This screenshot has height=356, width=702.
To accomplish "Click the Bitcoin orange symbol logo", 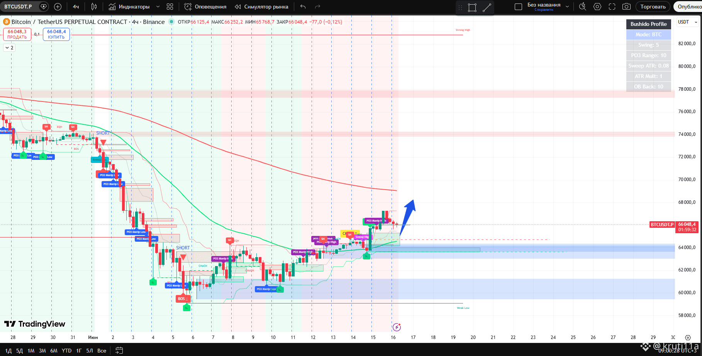I will click(x=6, y=22).
